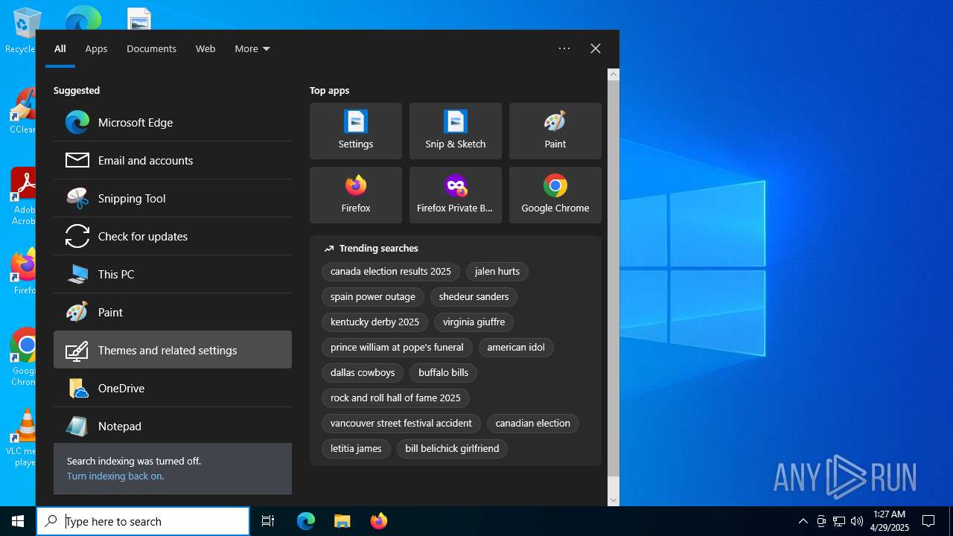Open Edge from the taskbar
Screen dimensions: 953x536
click(306, 521)
